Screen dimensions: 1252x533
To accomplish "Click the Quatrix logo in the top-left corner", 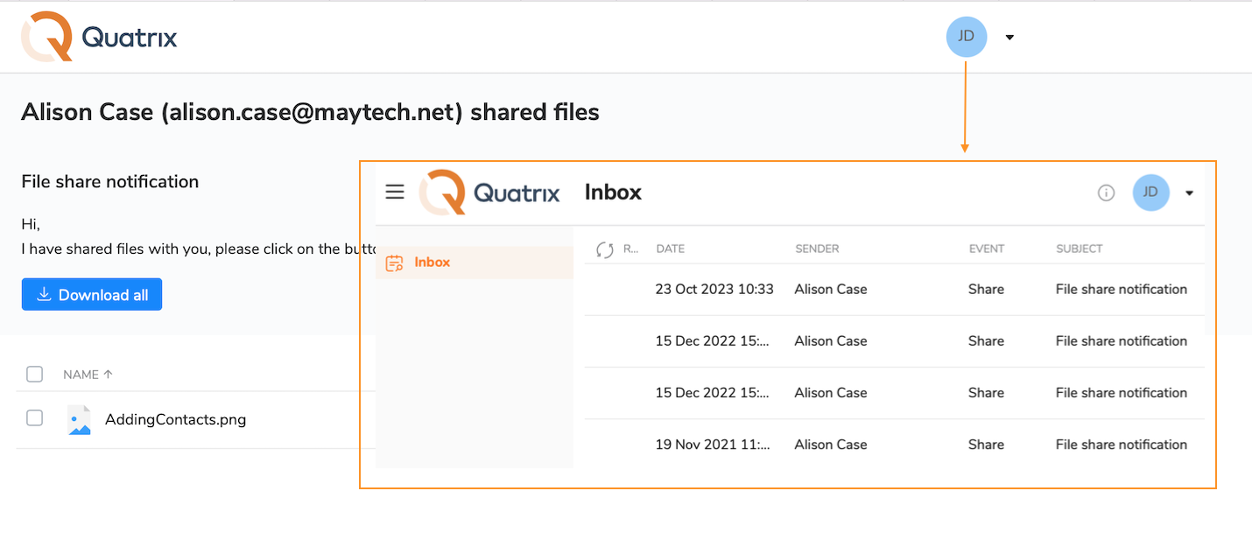I will [x=98, y=37].
